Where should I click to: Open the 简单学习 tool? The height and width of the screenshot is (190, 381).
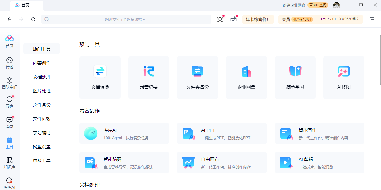295,78
